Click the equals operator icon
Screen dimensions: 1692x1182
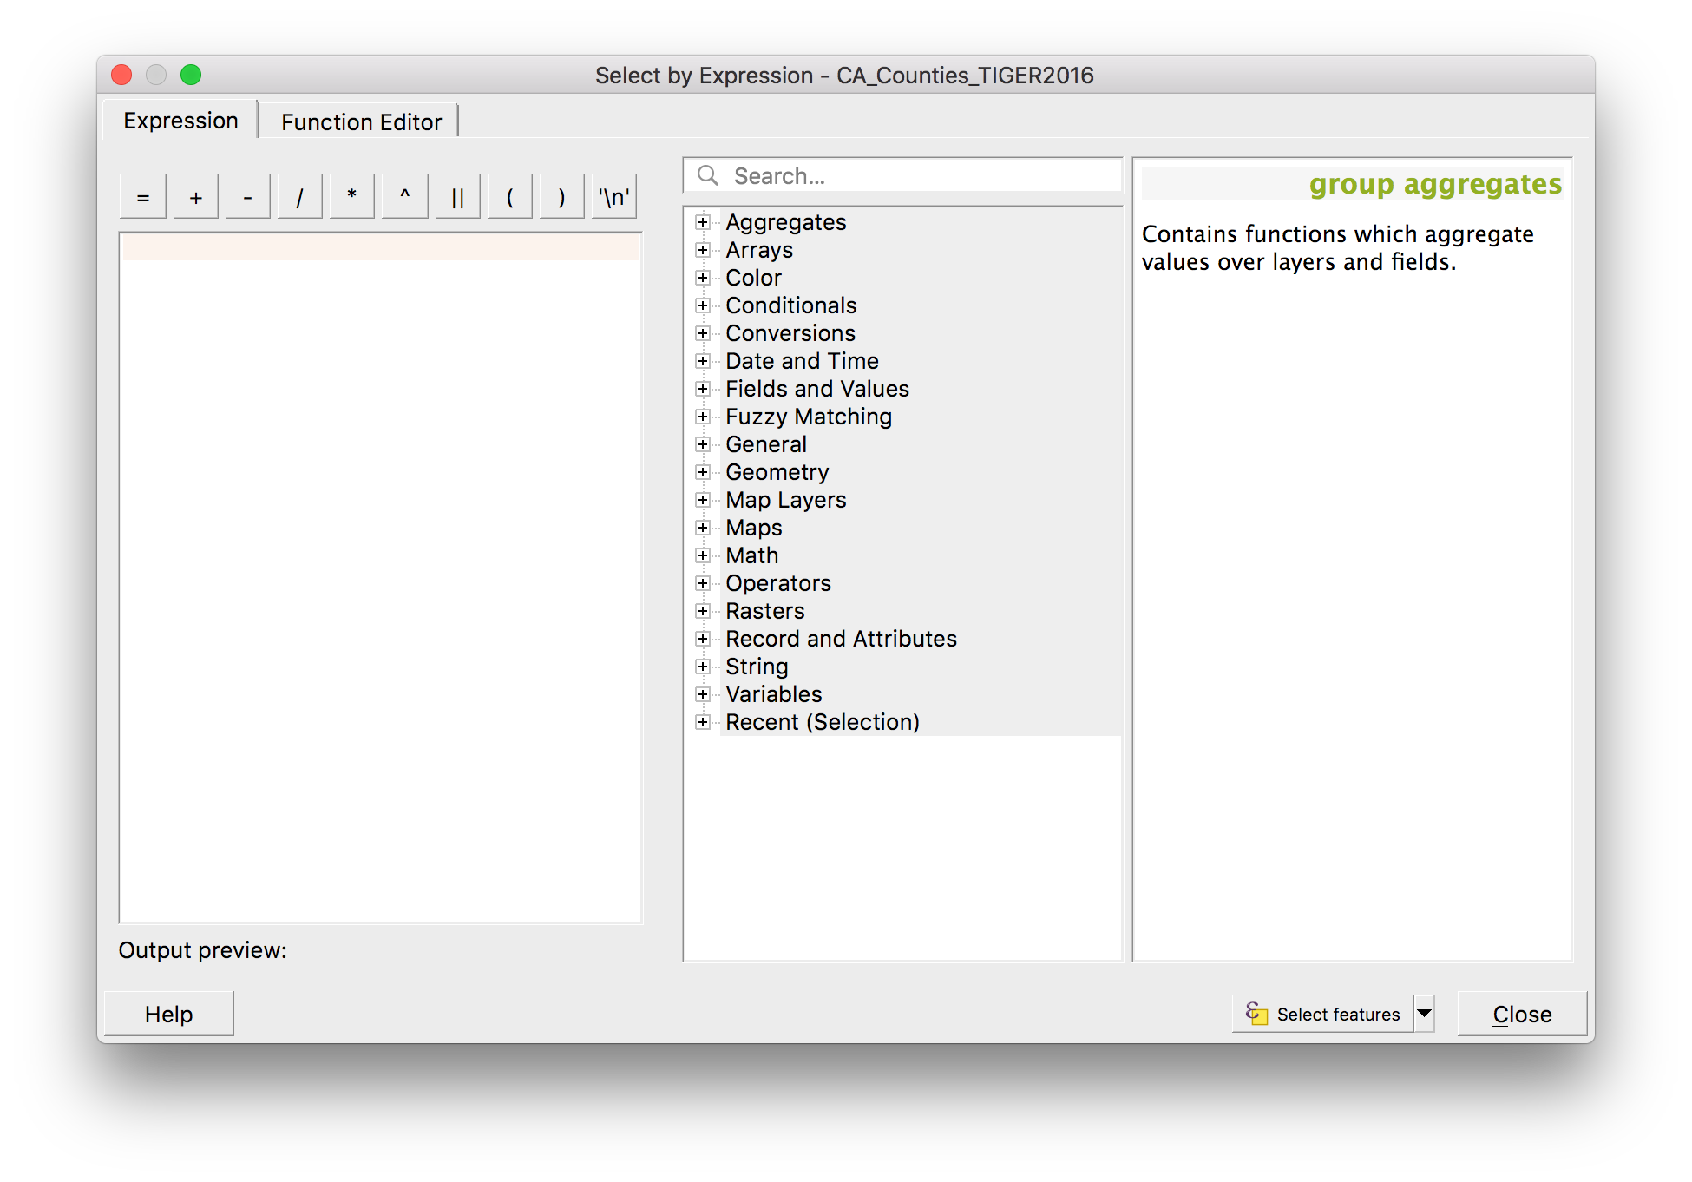(x=141, y=195)
